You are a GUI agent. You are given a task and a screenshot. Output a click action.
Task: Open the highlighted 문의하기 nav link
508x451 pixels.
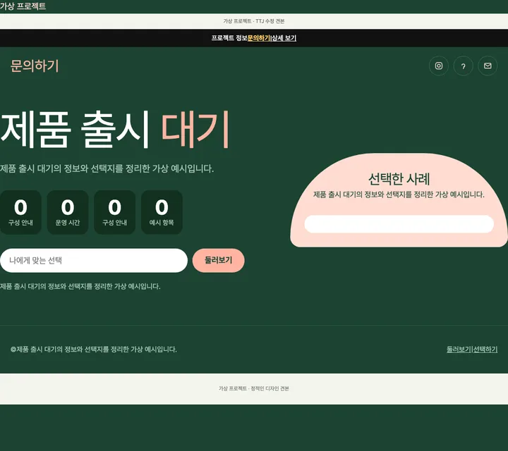[259, 38]
